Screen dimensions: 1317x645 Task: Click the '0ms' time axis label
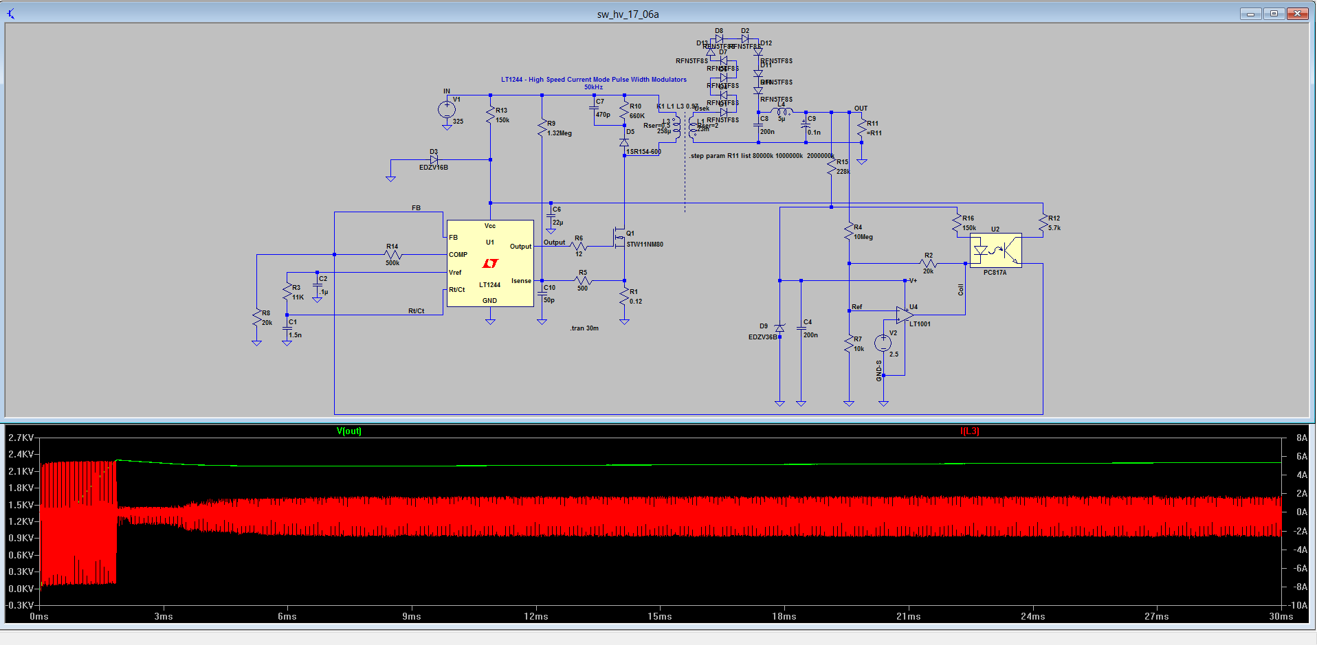pyautogui.click(x=39, y=616)
